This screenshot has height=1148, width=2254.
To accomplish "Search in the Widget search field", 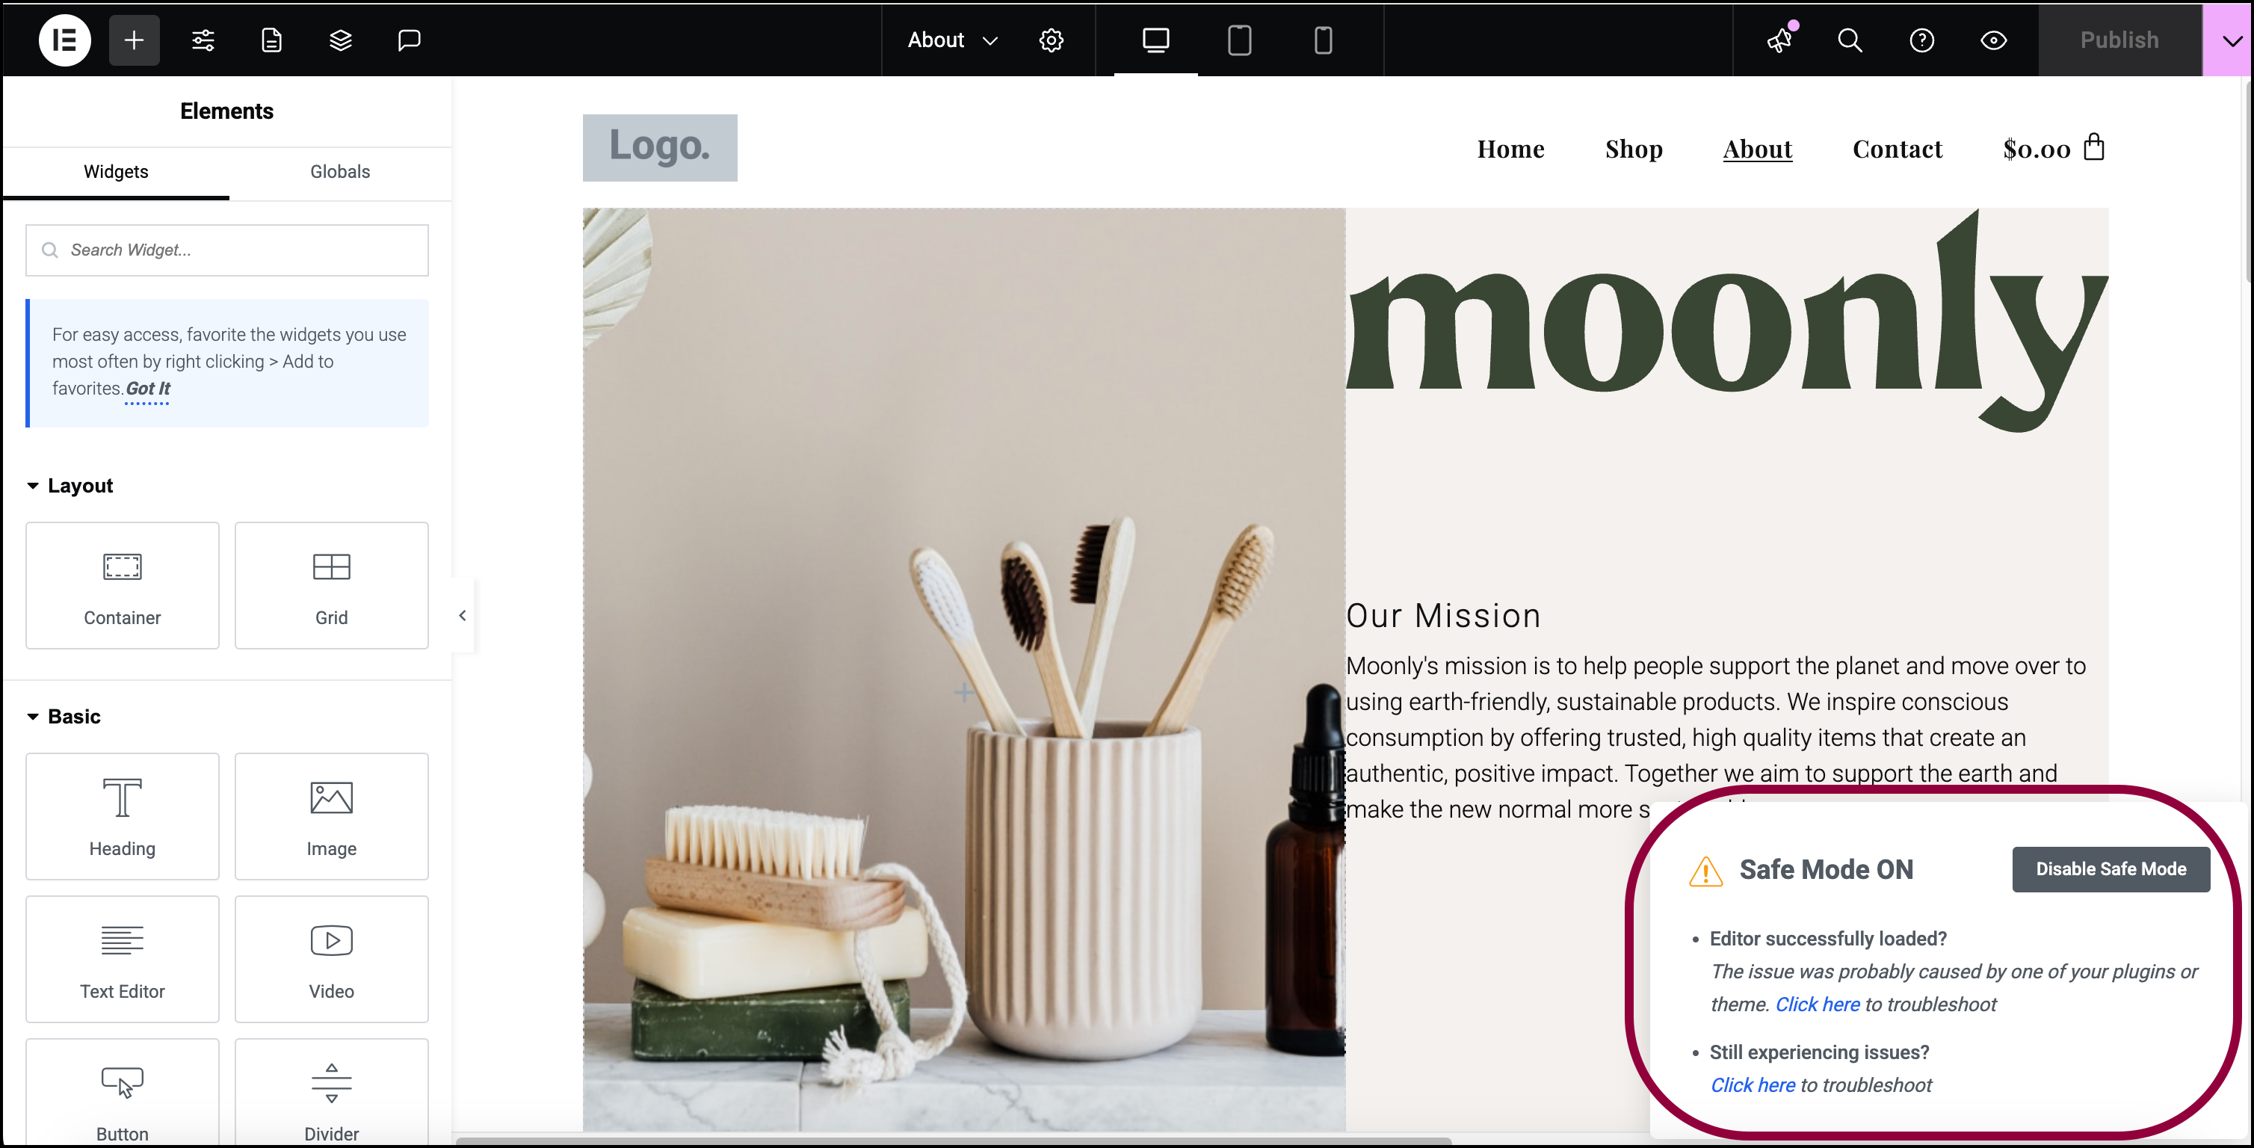I will (227, 250).
